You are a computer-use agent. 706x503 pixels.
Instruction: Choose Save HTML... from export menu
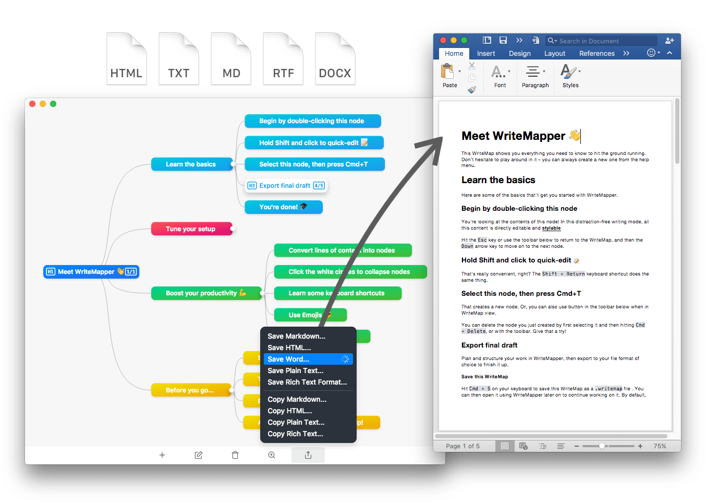(308, 348)
